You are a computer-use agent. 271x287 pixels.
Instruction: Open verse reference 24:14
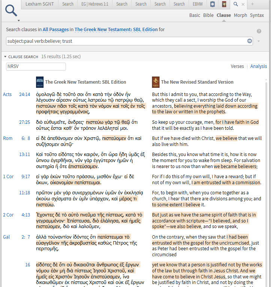(24, 95)
